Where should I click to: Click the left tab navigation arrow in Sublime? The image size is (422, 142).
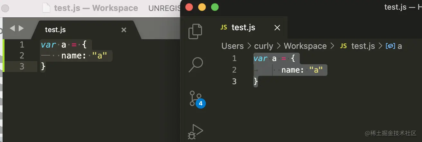pyautogui.click(x=13, y=28)
